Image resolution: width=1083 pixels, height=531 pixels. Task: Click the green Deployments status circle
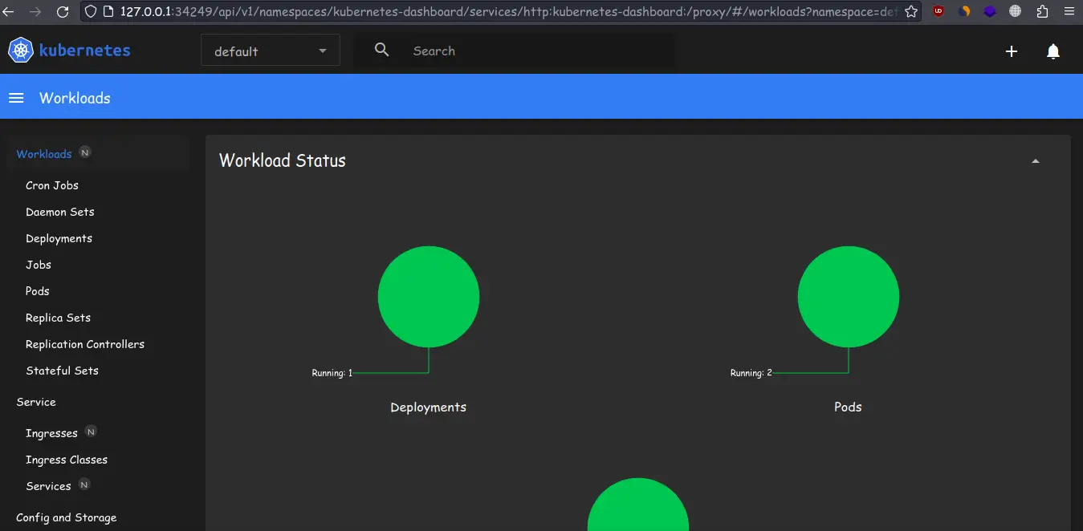tap(429, 297)
